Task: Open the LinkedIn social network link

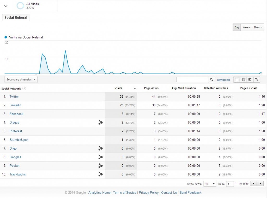Action: [15, 105]
